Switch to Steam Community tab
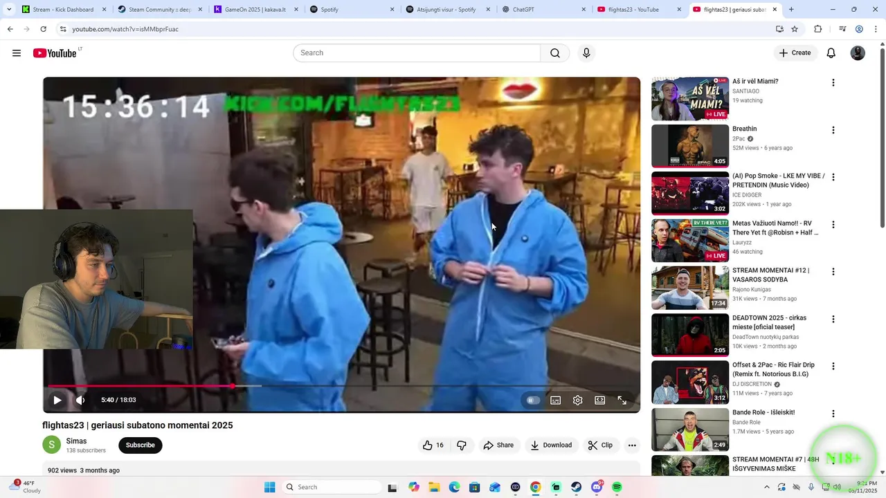This screenshot has height=498, width=886. tap(159, 10)
